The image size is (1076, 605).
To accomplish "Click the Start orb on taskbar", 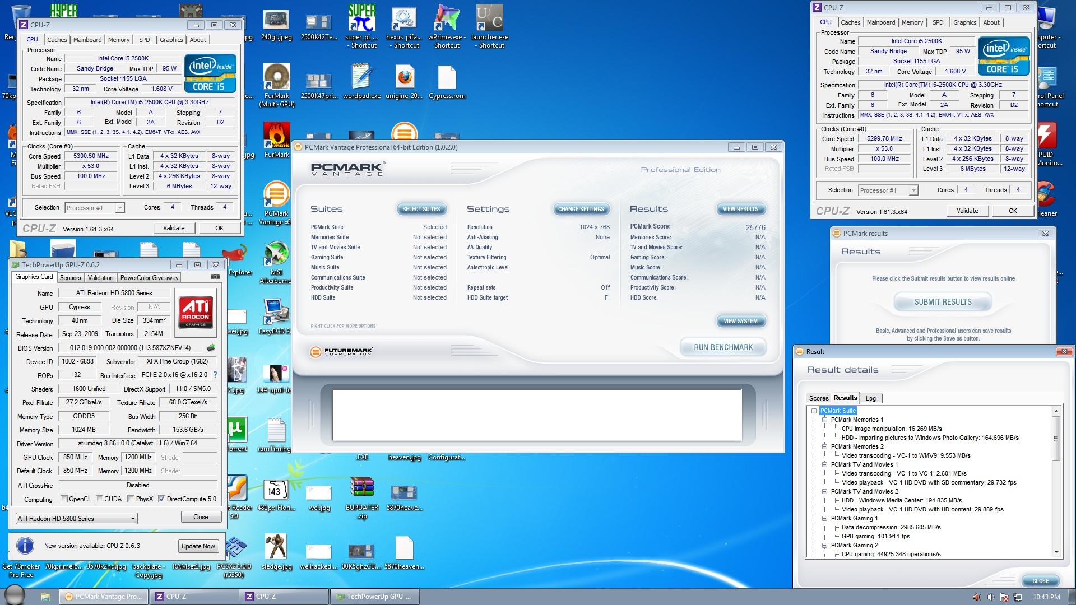I will [x=15, y=595].
